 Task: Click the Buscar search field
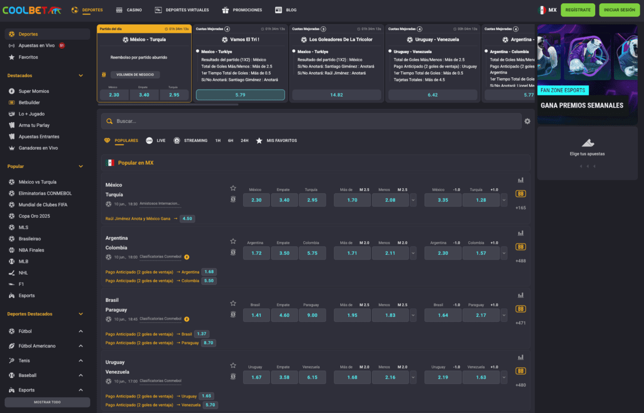(311, 121)
